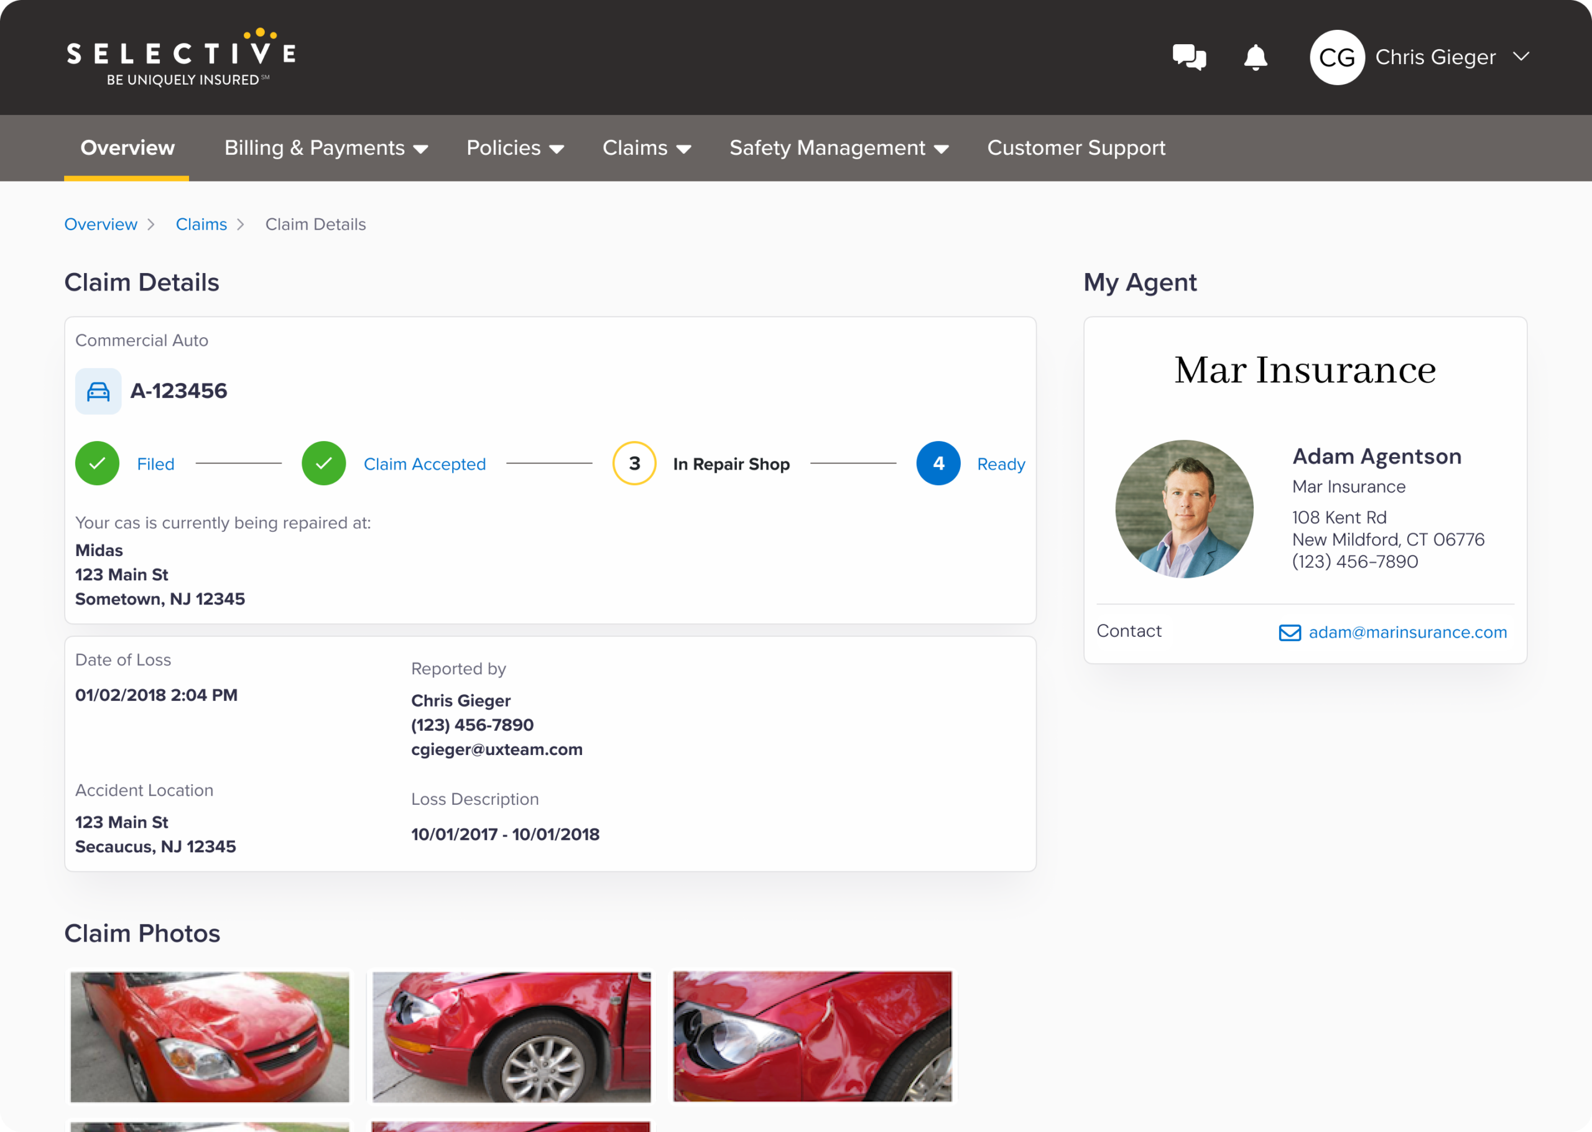This screenshot has height=1132, width=1592.
Task: Click the Commercial Auto car icon
Action: coord(98,392)
